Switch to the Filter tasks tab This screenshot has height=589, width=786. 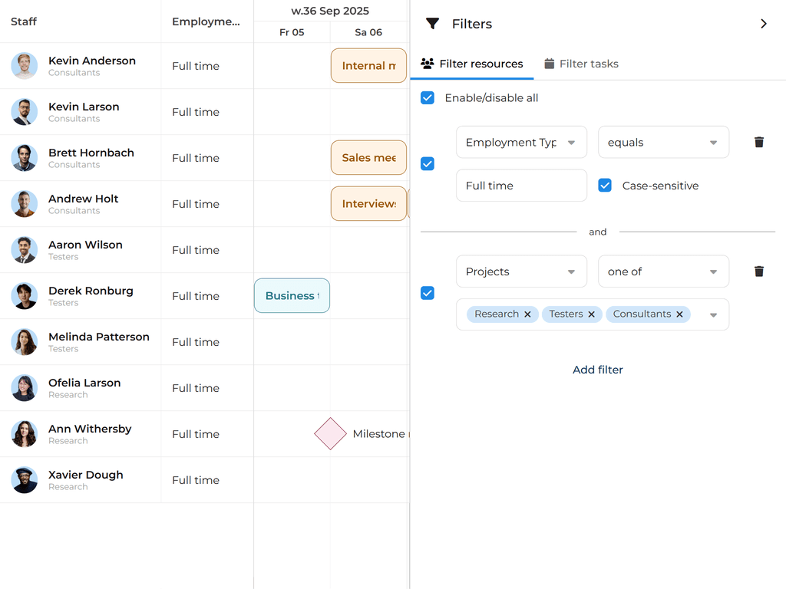pyautogui.click(x=581, y=64)
